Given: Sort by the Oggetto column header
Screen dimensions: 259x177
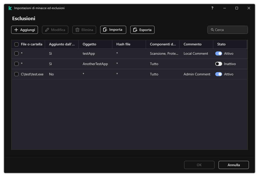Looking at the screenshot, I should tap(90, 44).
